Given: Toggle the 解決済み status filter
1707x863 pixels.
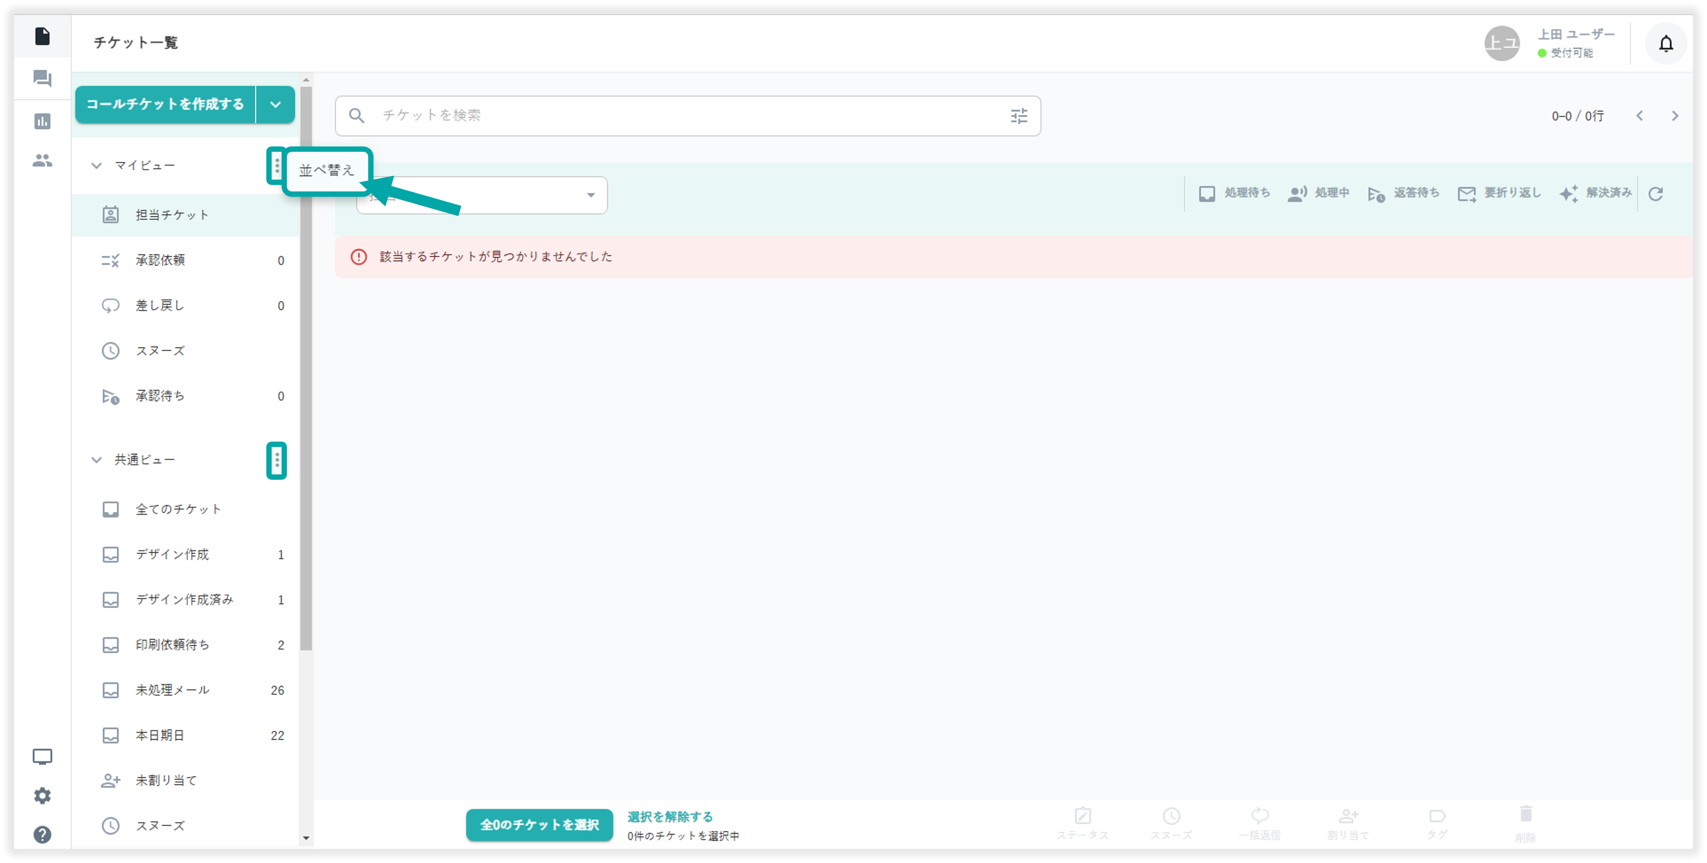Looking at the screenshot, I should click(1595, 193).
